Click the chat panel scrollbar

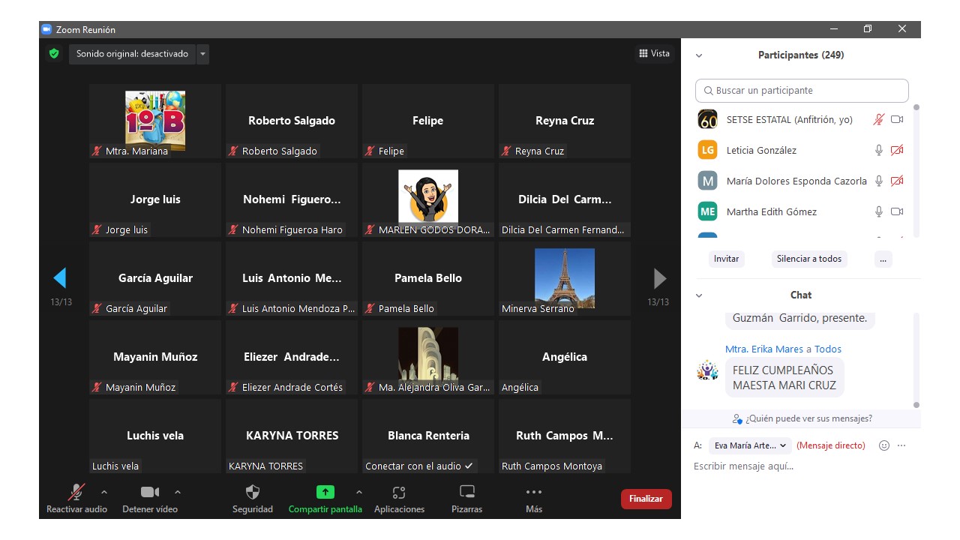pos(916,360)
